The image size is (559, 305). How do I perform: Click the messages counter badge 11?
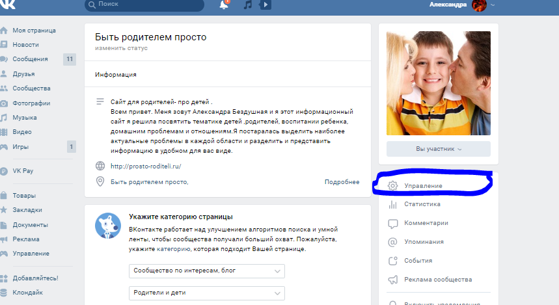coord(70,59)
